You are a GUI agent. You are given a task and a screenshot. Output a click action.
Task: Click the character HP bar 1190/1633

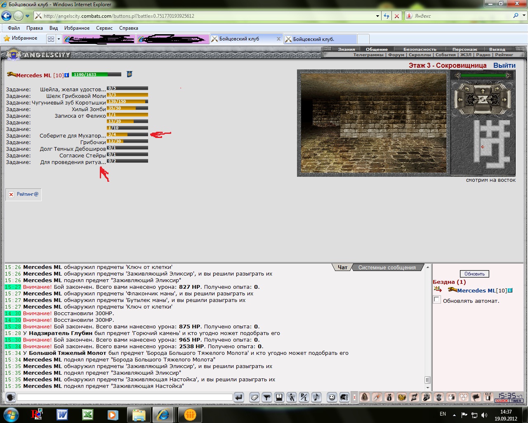pyautogui.click(x=97, y=74)
